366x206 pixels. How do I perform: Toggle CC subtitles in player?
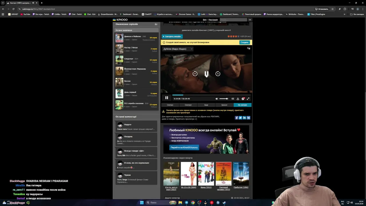click(233, 99)
